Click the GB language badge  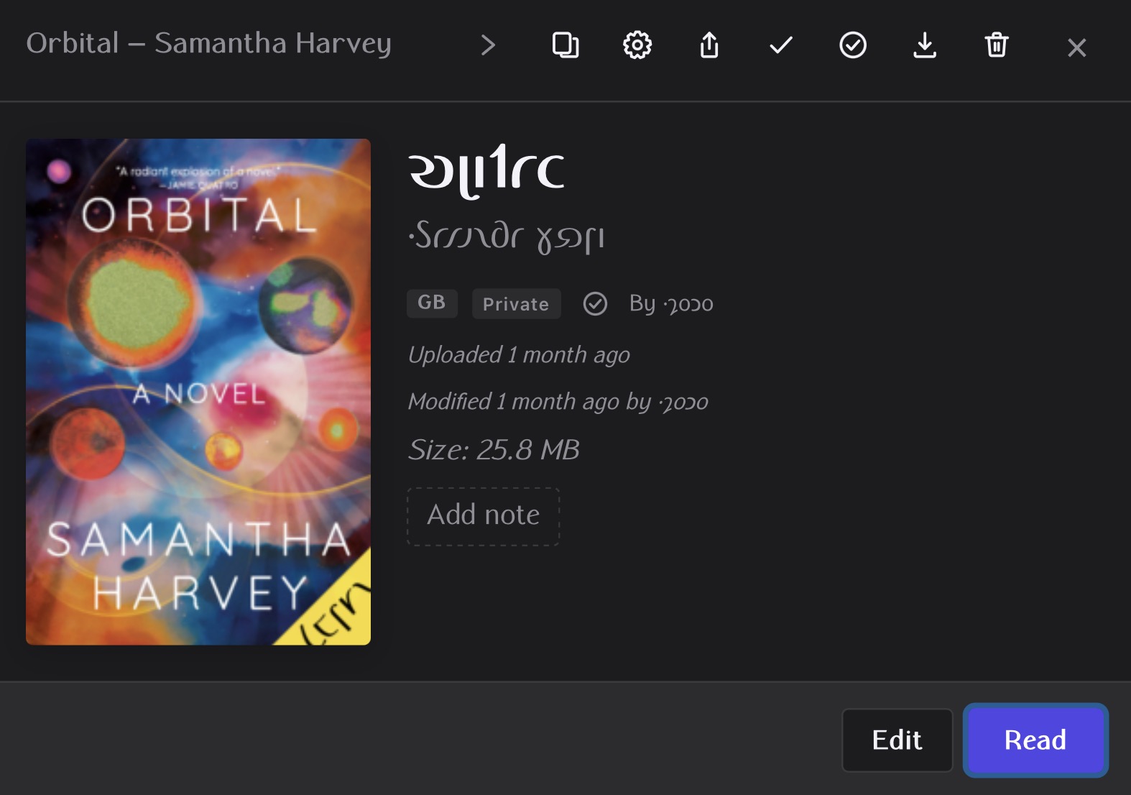pyautogui.click(x=432, y=303)
